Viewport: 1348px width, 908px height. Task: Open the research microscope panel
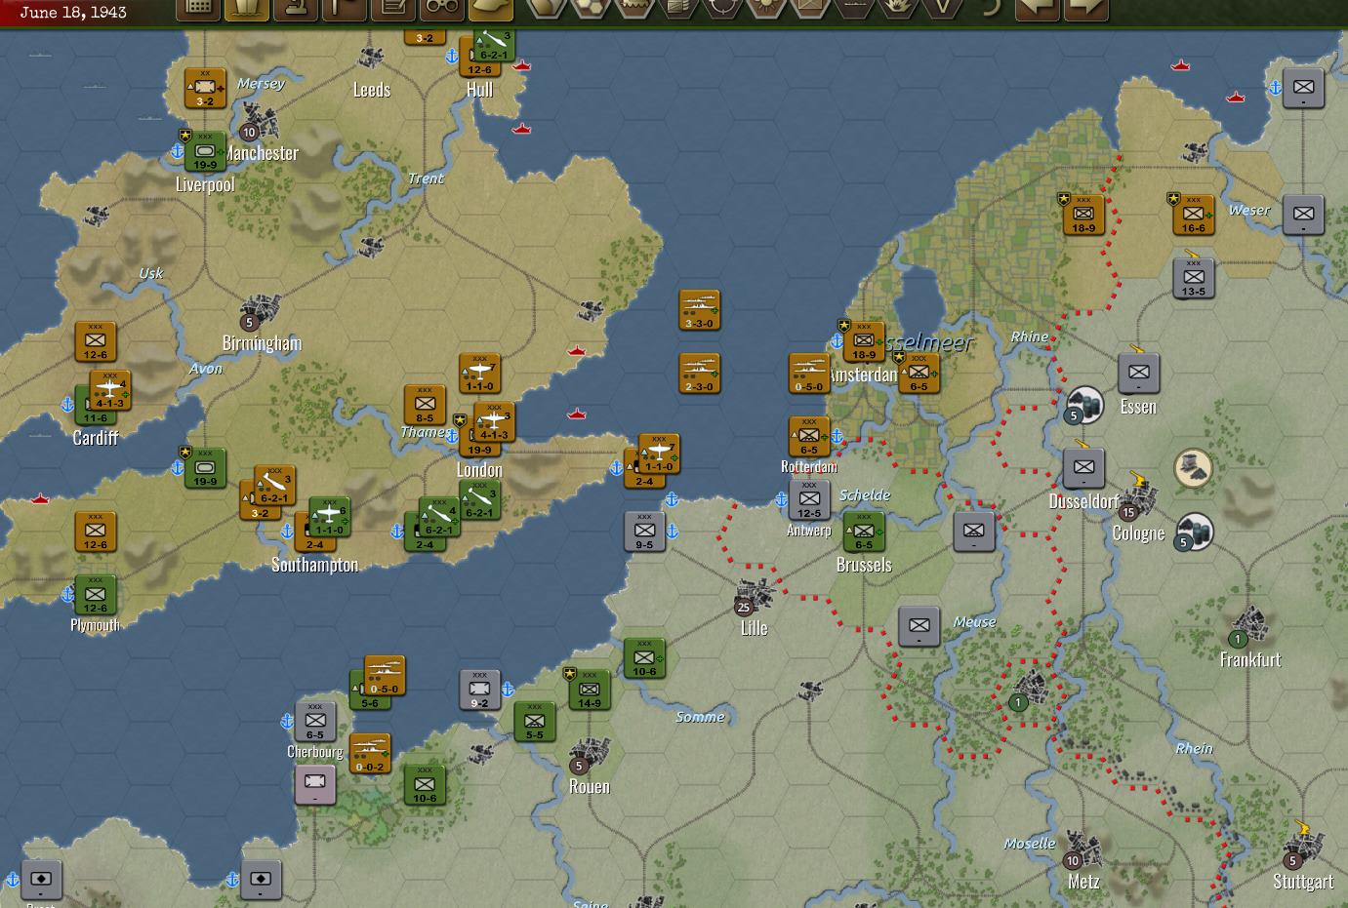(296, 9)
